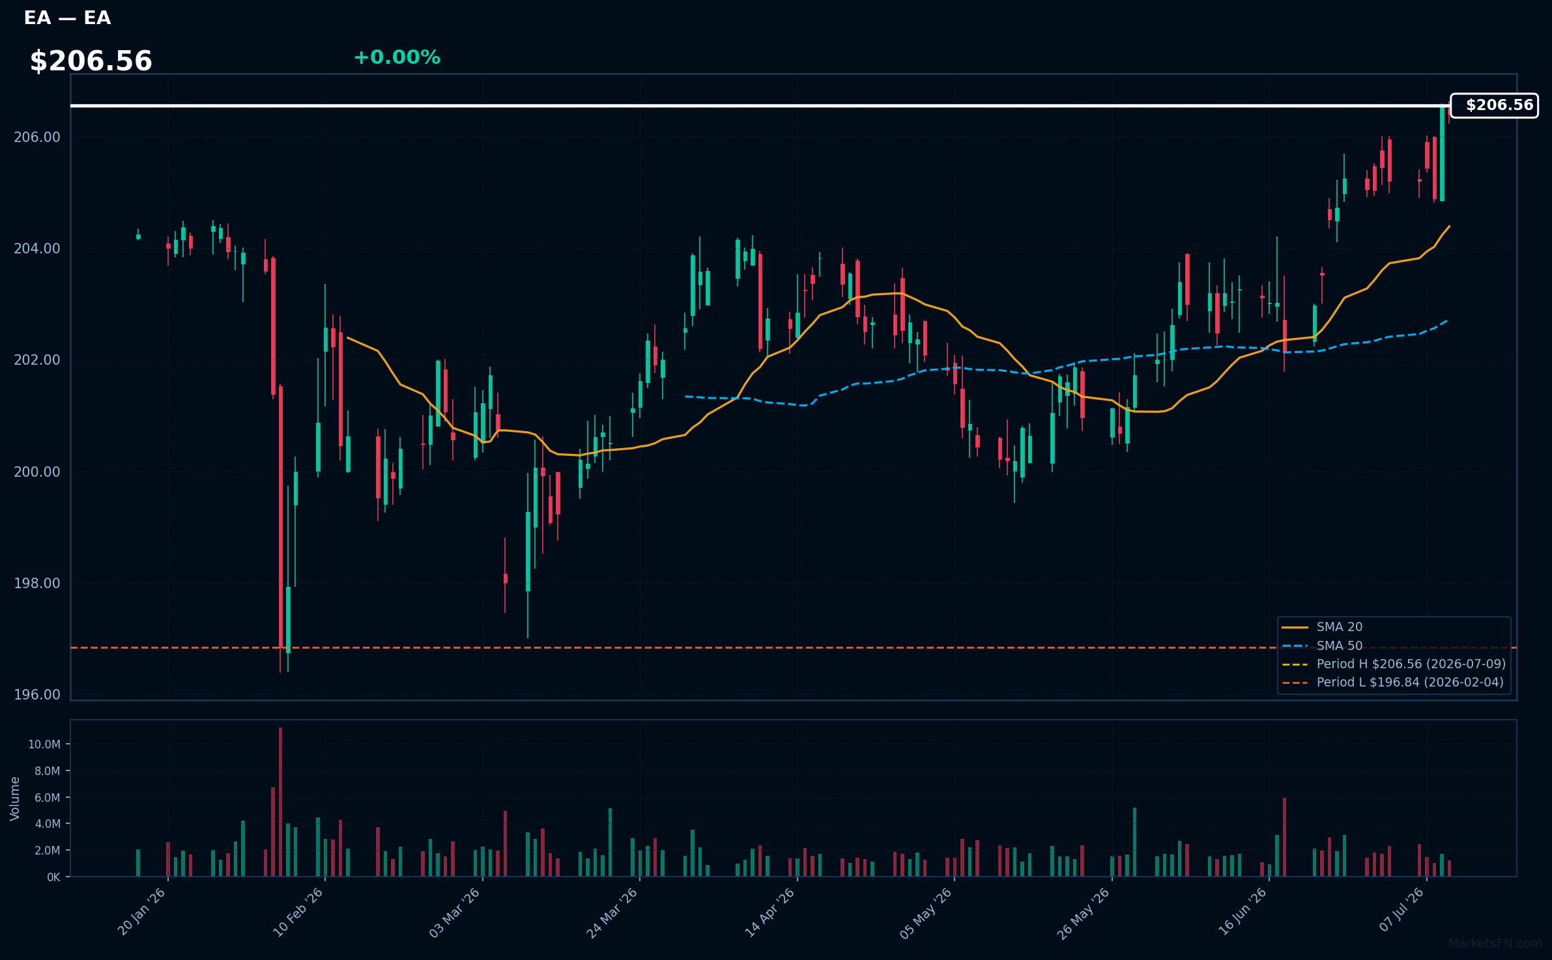Click the 6.0M volume axis label

(48, 798)
